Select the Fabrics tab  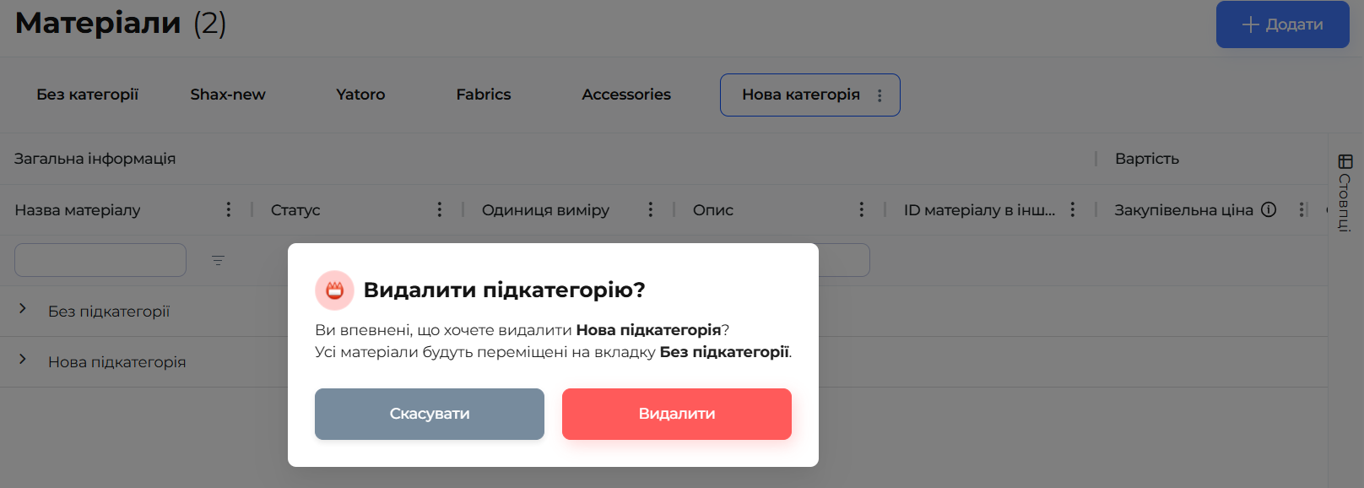[x=484, y=95]
